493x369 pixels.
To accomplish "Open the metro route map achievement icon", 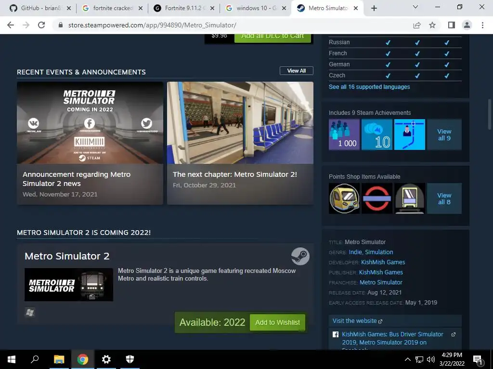I will coord(410,135).
